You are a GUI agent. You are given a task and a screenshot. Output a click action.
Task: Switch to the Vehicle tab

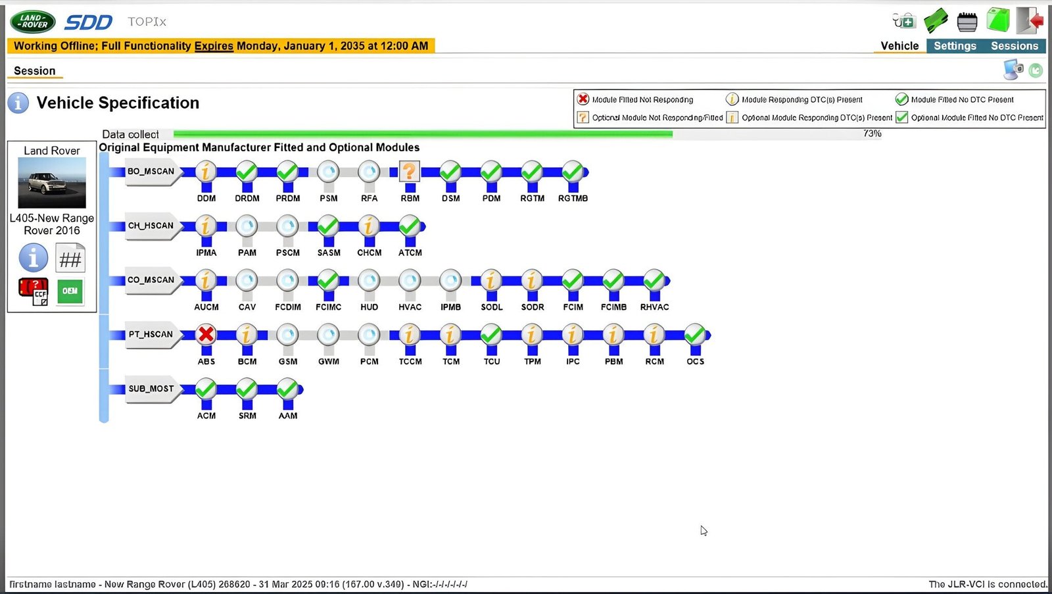[x=899, y=46]
